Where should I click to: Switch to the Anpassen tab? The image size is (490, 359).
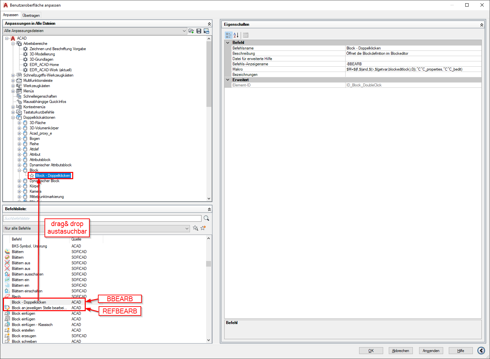click(x=11, y=15)
